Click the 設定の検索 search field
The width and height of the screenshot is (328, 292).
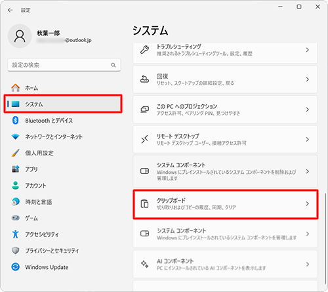[64, 65]
